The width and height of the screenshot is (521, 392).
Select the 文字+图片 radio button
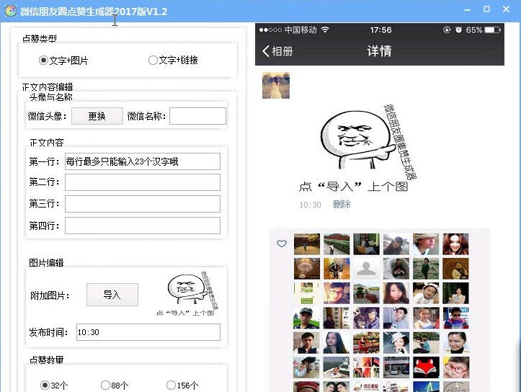43,60
